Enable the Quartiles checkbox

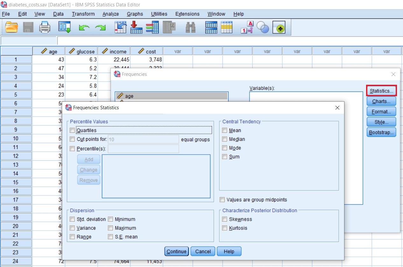[72, 130]
